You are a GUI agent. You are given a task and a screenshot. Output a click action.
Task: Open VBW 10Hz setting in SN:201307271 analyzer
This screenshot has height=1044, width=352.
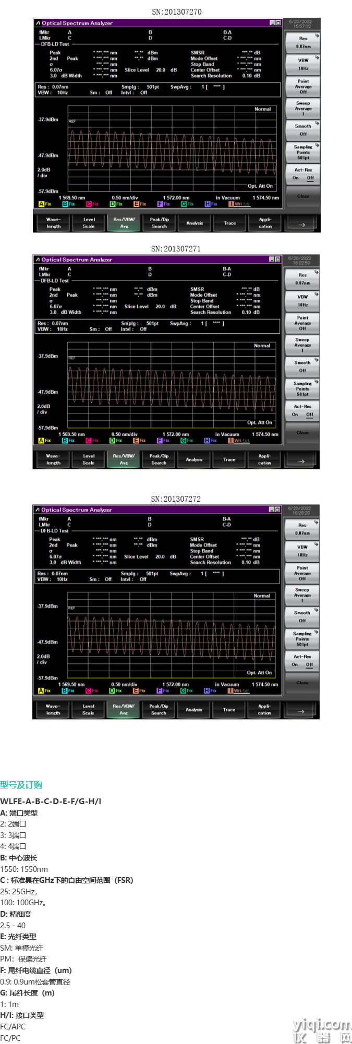[302, 301]
